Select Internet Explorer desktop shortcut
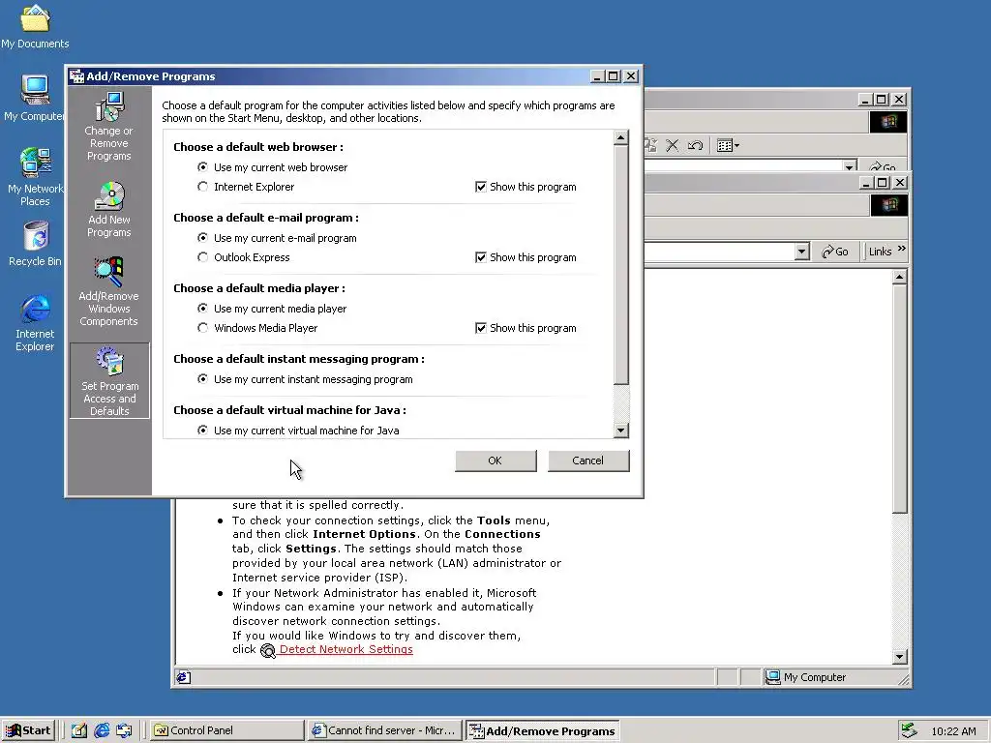991x743 pixels. pyautogui.click(x=36, y=323)
